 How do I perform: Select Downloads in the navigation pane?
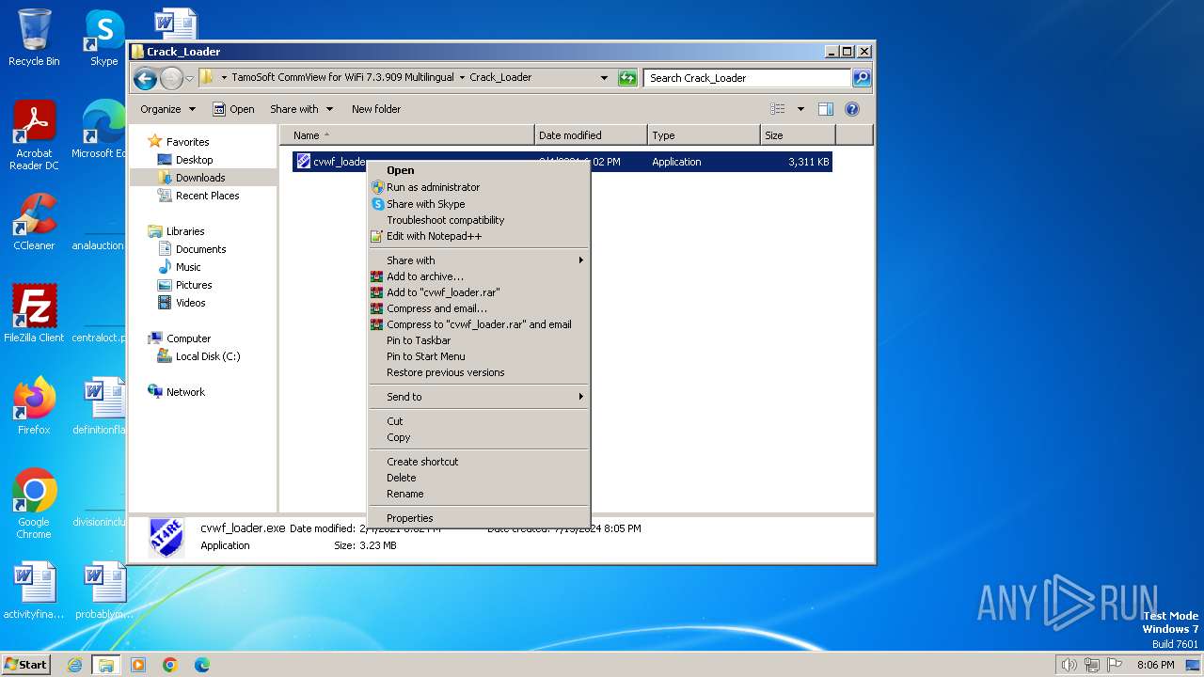coord(200,178)
